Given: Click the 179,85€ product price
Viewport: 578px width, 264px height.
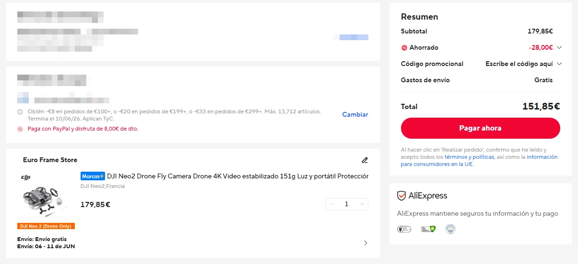Looking at the screenshot, I should pos(95,205).
